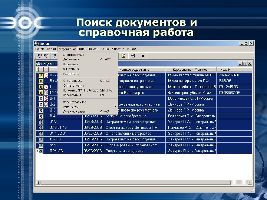Image resolution: width=267 pixels, height=200 pixels.
Task: Click the note sheet toolbar icon
Action: coord(123,56)
